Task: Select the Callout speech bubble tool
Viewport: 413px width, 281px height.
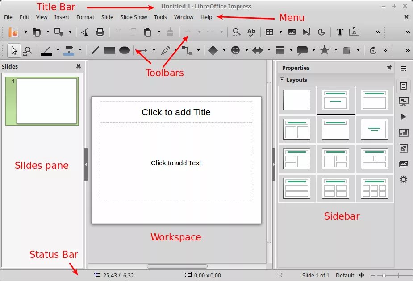Action: tap(302, 50)
